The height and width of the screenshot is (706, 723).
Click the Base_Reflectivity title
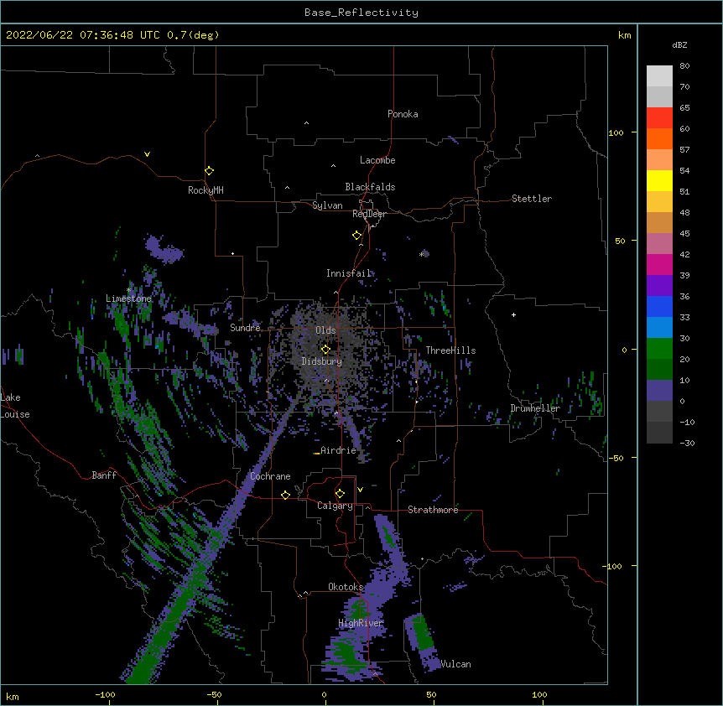point(361,13)
